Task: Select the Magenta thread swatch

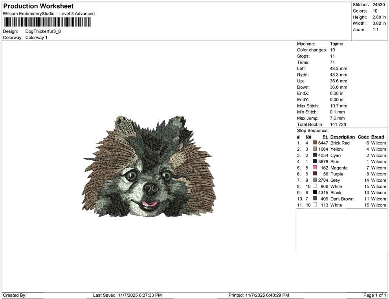Action: (314, 168)
